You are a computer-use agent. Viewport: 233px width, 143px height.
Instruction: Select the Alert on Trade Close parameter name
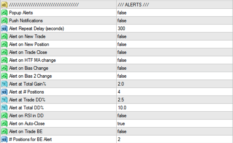click(28, 52)
